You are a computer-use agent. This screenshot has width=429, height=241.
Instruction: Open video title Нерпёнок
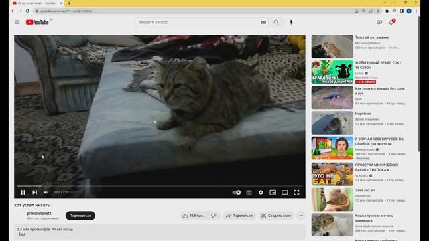pos(363,114)
